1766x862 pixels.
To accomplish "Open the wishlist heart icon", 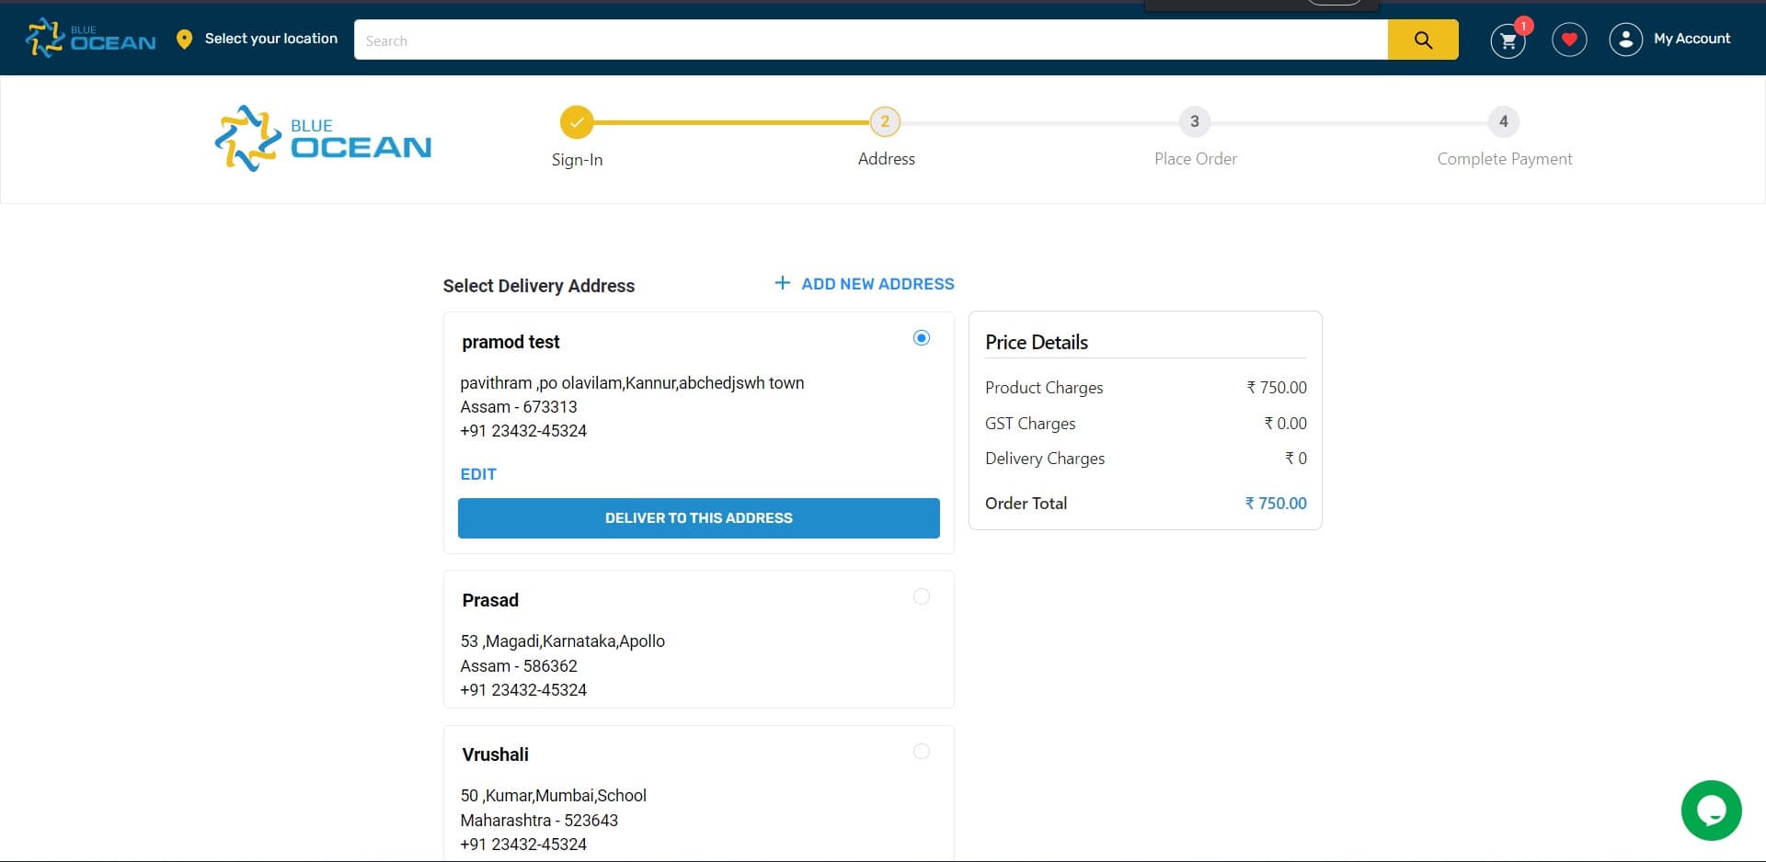I will (1569, 40).
